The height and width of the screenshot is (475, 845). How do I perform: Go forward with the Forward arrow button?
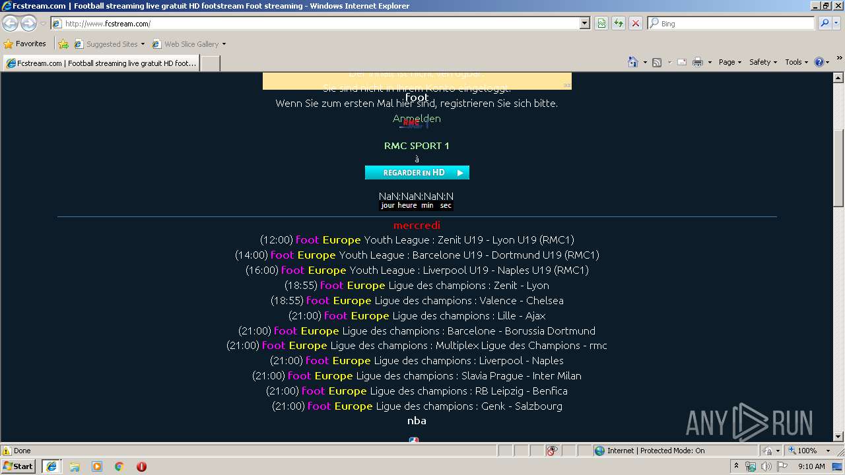point(28,23)
